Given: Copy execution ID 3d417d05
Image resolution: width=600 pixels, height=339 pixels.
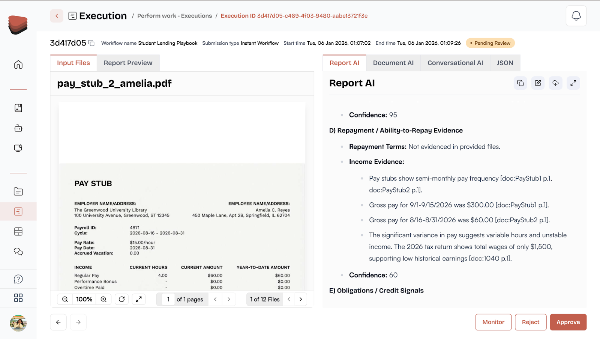Looking at the screenshot, I should coord(91,43).
